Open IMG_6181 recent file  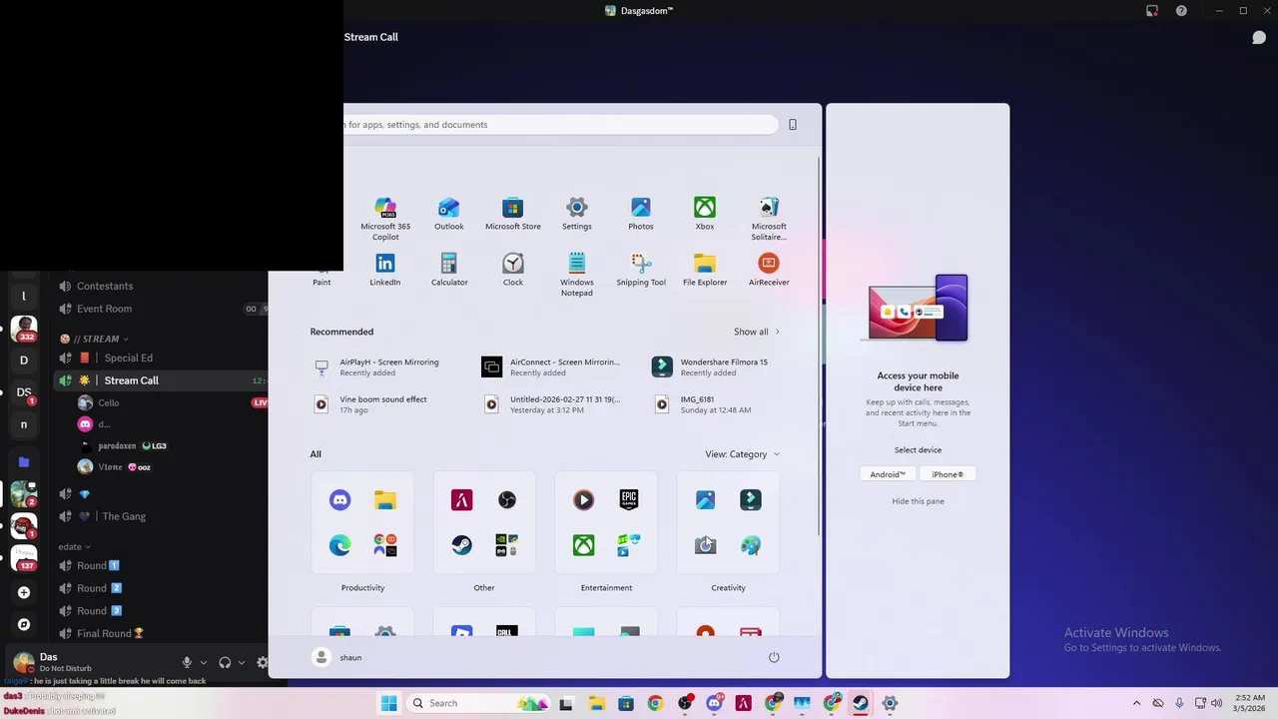click(x=701, y=404)
